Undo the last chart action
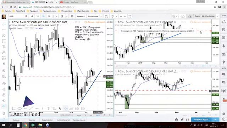 121,16
